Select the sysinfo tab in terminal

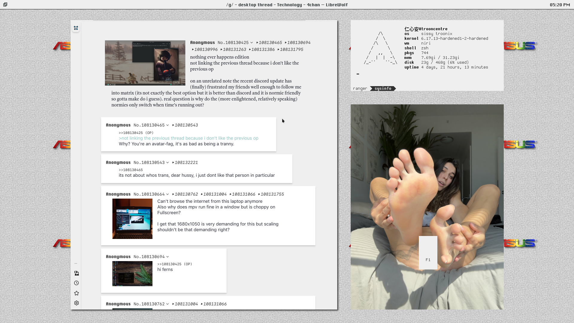click(x=383, y=89)
